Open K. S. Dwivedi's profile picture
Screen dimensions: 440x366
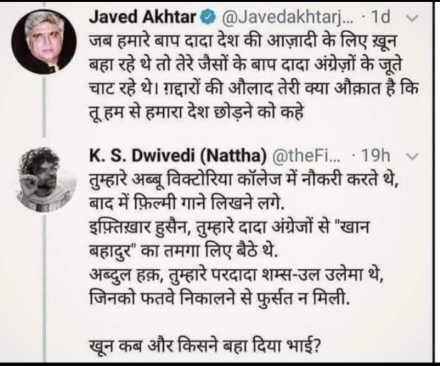tap(46, 179)
